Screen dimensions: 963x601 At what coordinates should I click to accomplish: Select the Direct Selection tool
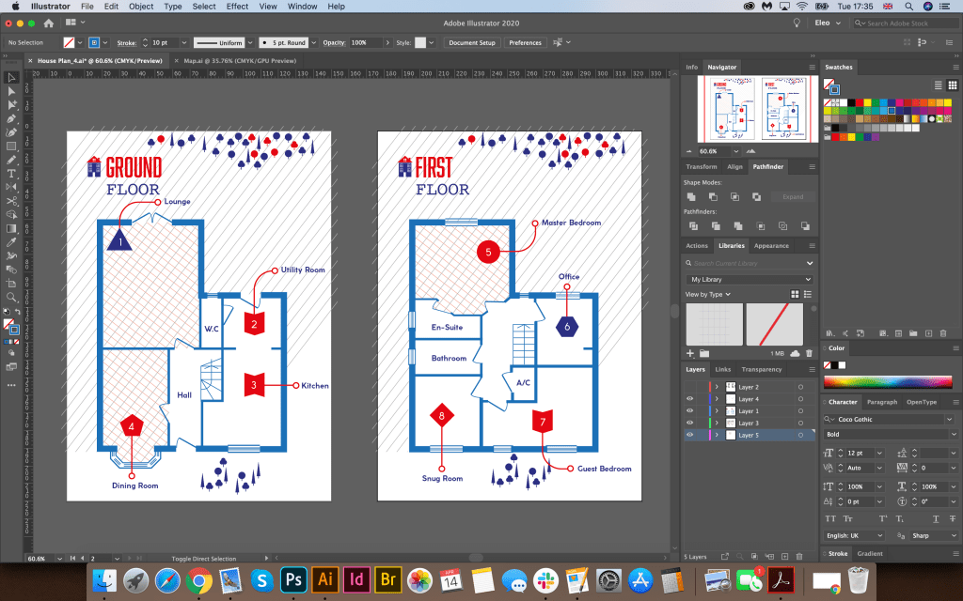pos(12,91)
